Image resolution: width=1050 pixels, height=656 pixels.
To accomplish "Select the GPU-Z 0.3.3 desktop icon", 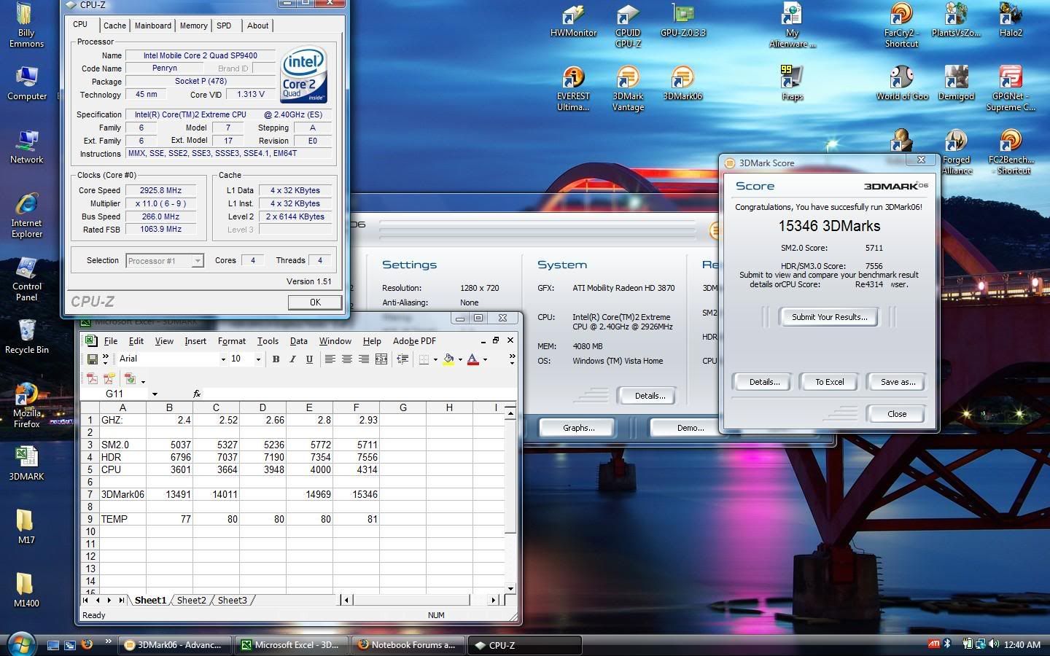I will pos(683,22).
